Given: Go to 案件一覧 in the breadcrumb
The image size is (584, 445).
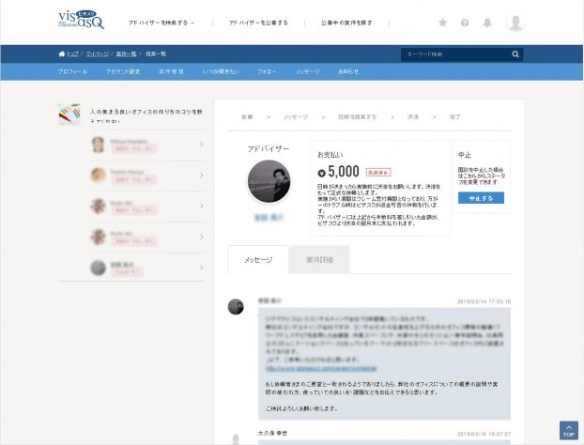Looking at the screenshot, I should tap(126, 54).
